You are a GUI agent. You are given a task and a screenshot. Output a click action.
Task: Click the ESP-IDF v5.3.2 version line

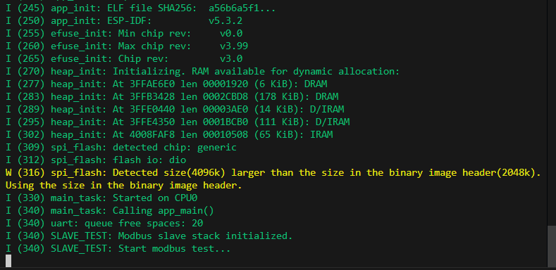point(124,21)
